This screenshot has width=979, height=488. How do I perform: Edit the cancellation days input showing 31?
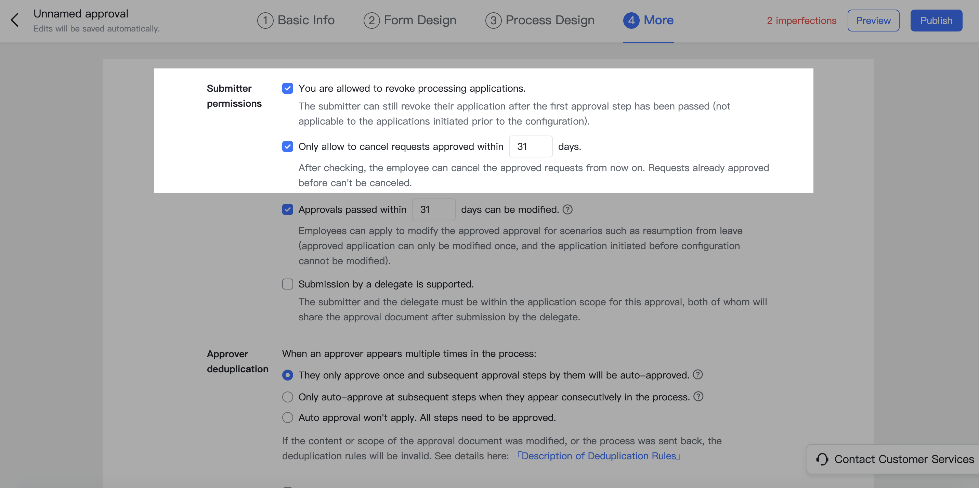click(531, 146)
